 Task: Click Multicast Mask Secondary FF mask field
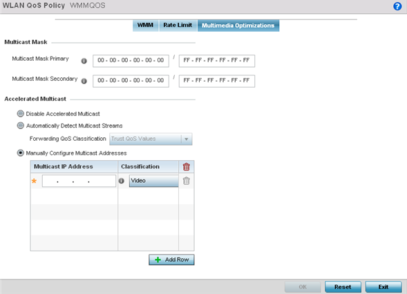217,81
